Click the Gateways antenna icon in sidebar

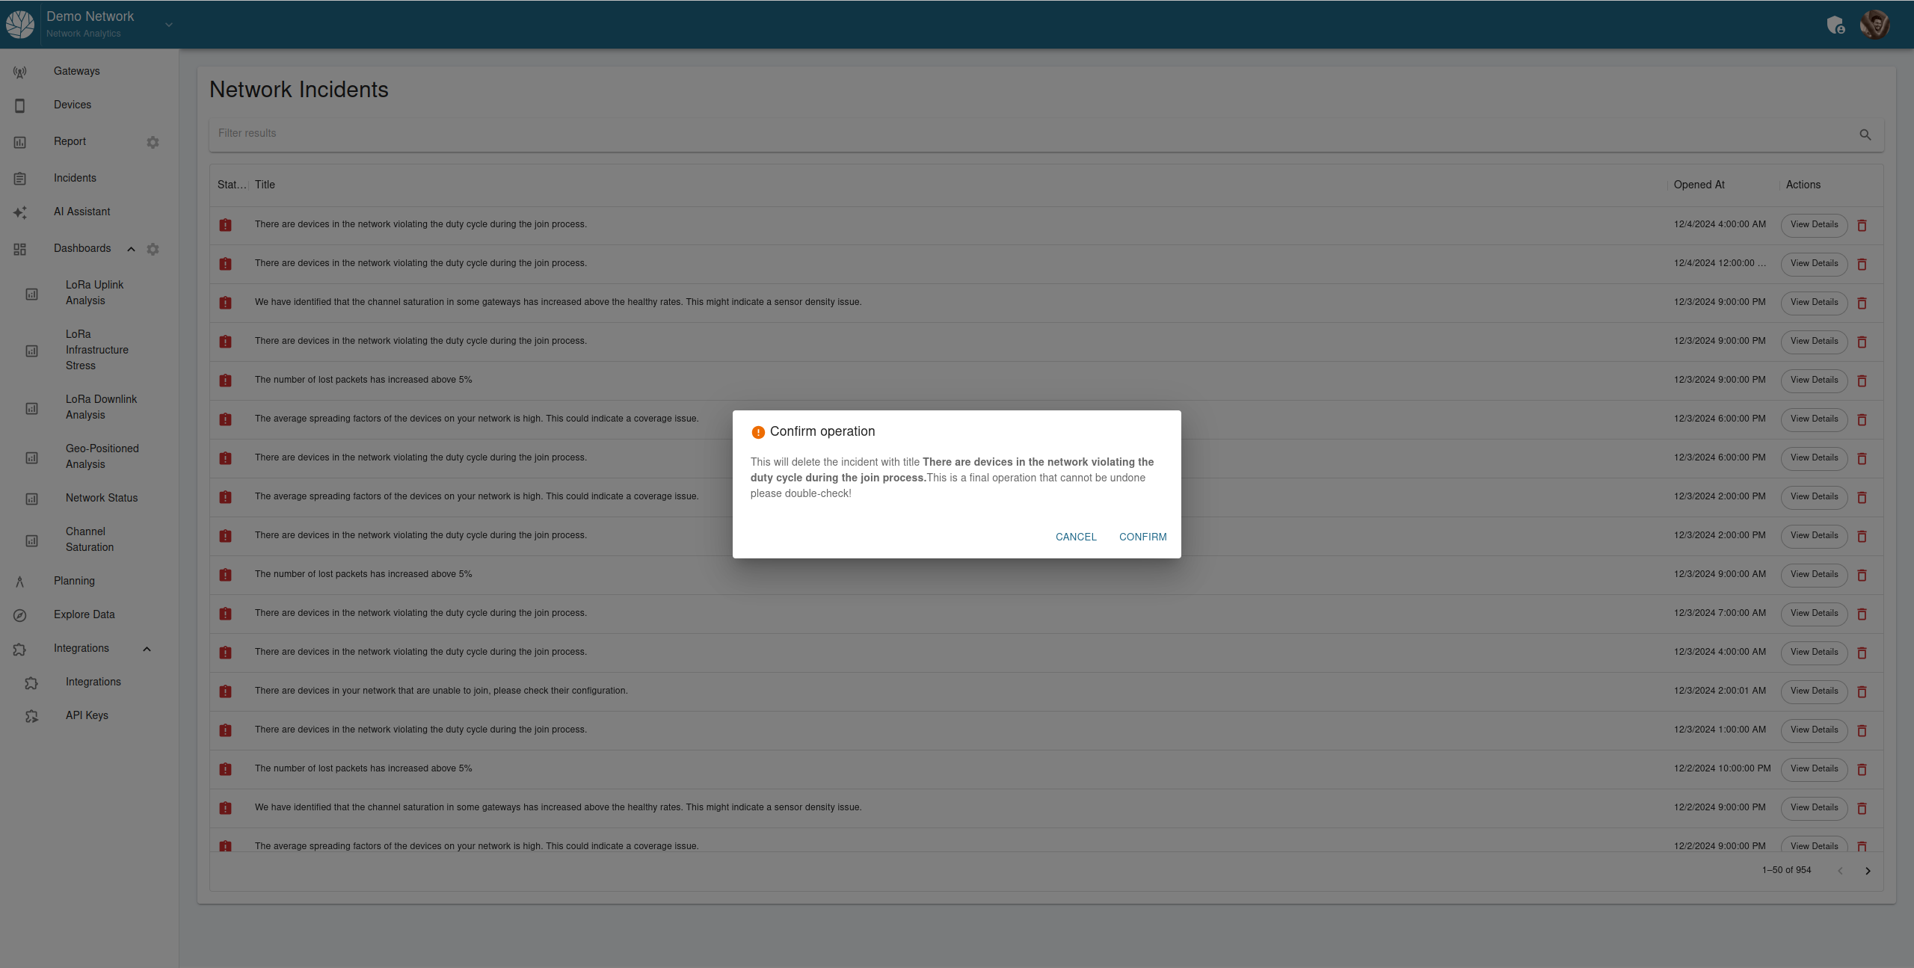coord(20,72)
